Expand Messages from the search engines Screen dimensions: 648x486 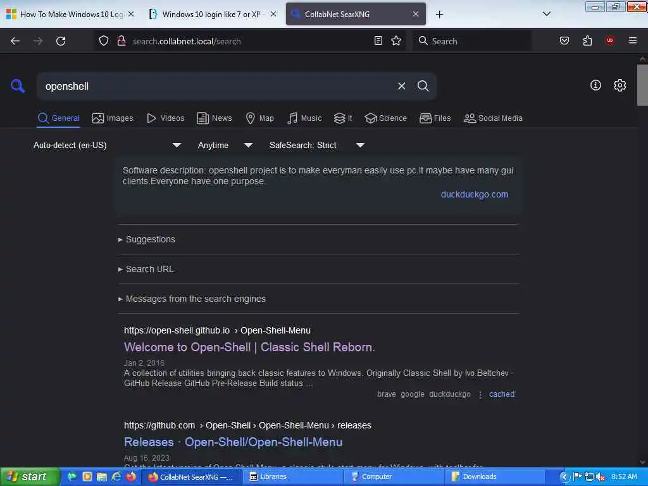coord(192,299)
